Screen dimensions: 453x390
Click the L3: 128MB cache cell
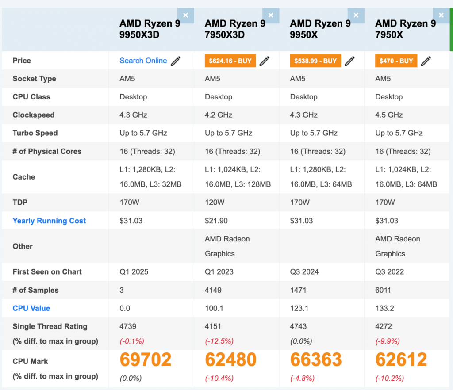tap(238, 177)
